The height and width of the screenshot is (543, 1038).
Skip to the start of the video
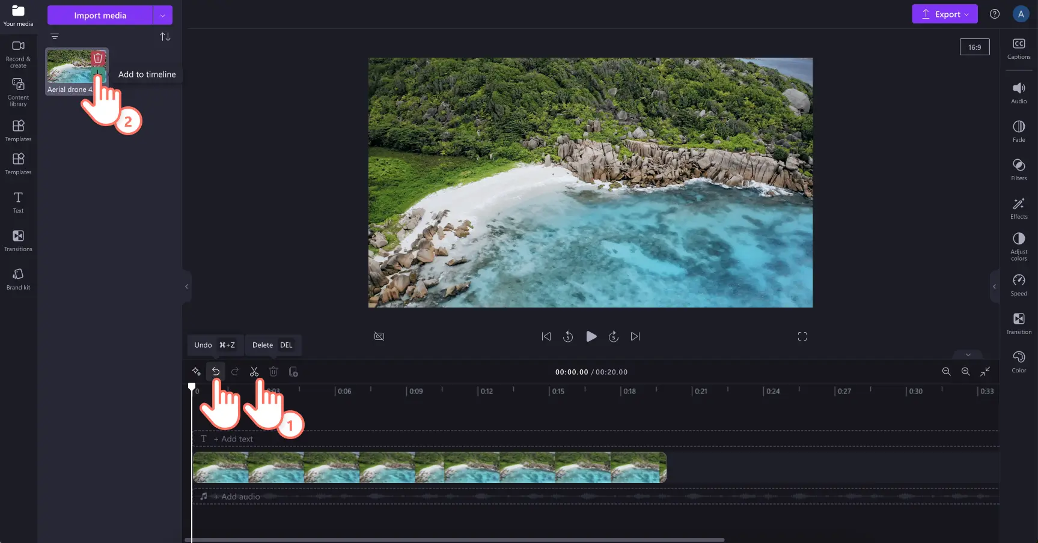click(546, 336)
